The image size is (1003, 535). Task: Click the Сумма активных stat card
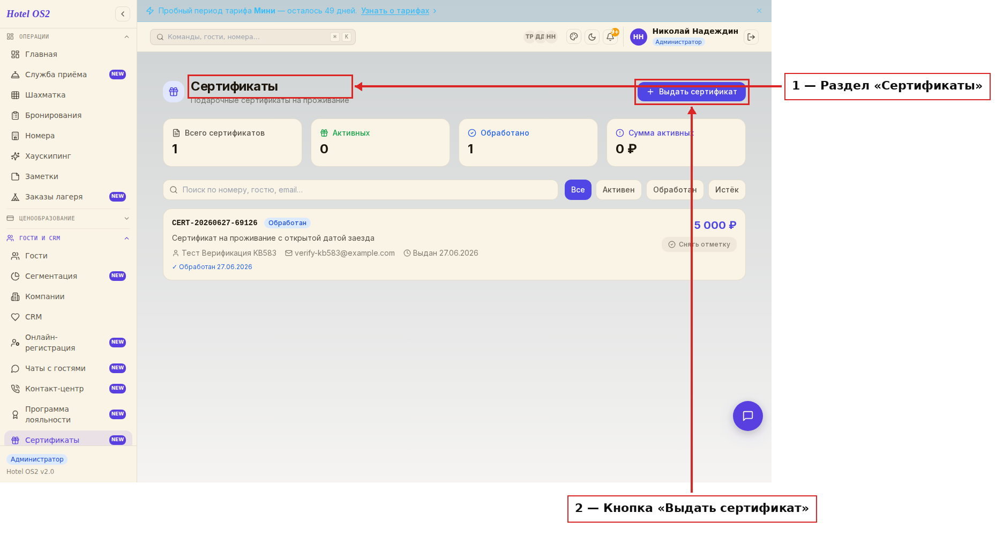676,143
